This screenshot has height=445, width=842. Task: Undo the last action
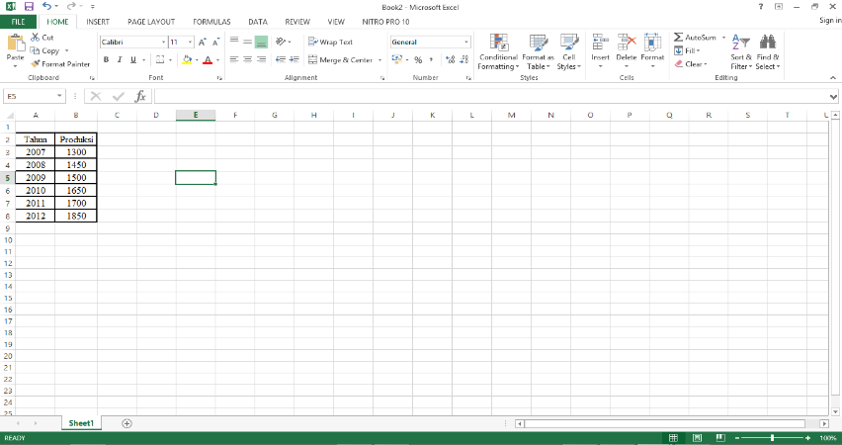pos(46,7)
